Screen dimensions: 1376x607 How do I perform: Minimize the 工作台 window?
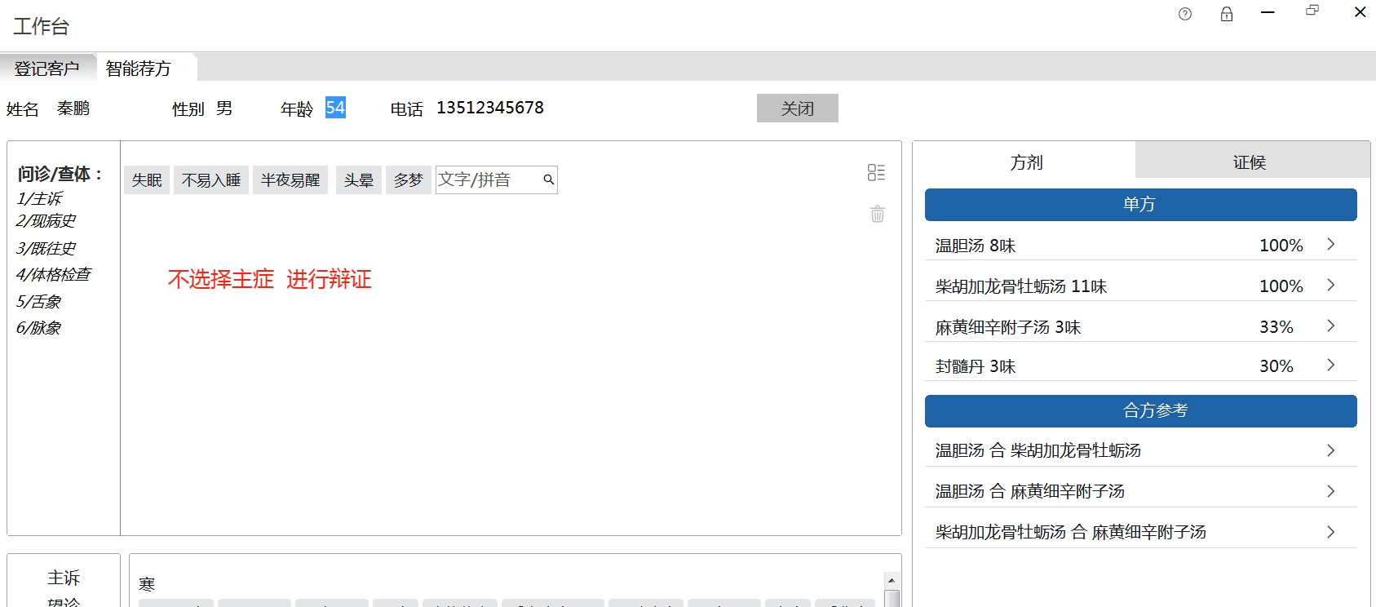point(1268,12)
